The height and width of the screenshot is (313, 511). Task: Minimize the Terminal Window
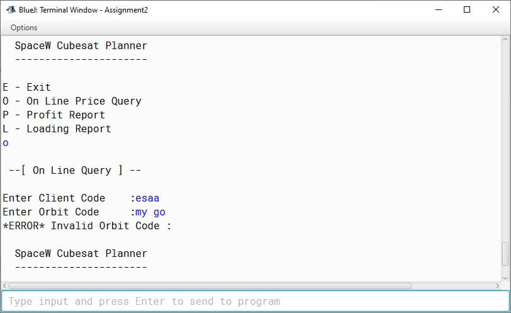click(439, 10)
